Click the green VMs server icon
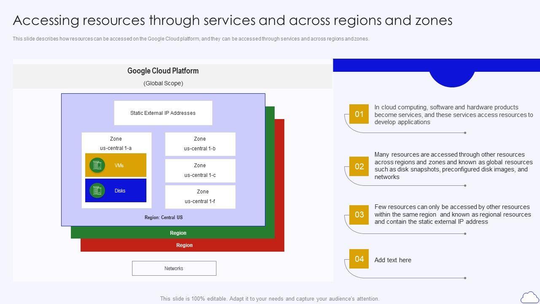Viewport: 540px width, 304px height. pyautogui.click(x=97, y=165)
